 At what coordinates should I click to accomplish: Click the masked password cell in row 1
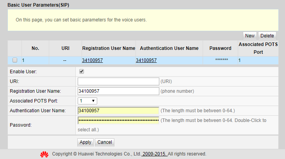point(221,60)
